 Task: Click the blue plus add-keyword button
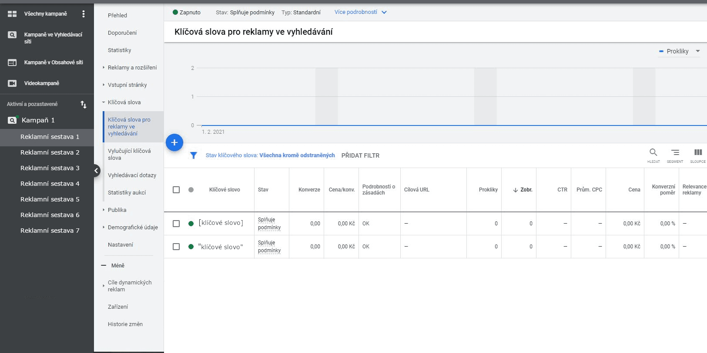point(174,142)
